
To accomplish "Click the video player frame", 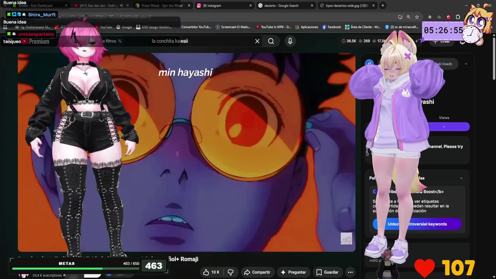I will coord(186,152).
